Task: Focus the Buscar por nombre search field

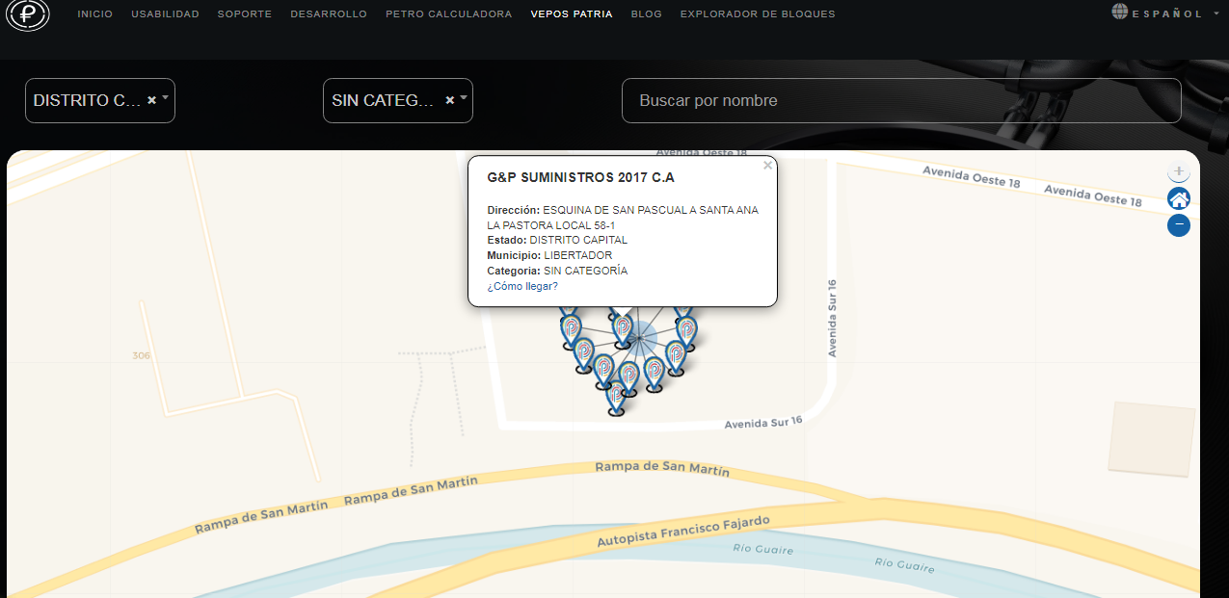Action: tap(901, 100)
